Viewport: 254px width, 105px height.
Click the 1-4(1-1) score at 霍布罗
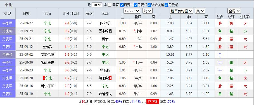71,47
